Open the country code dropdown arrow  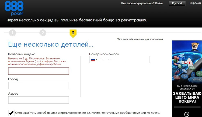(97, 60)
